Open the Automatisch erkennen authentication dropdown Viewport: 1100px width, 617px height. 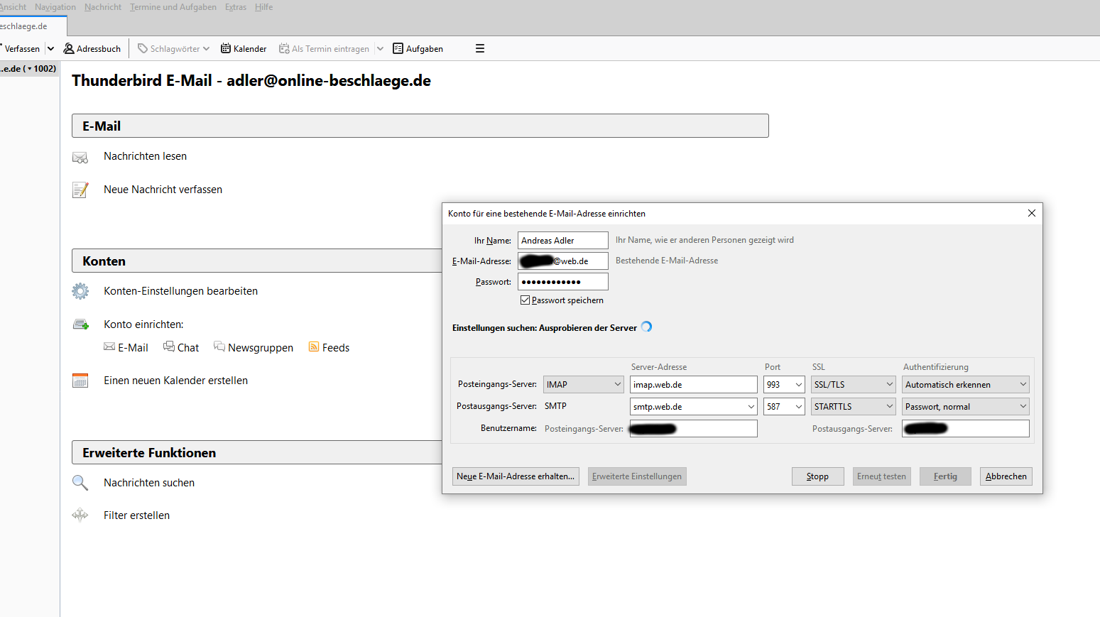[966, 384]
